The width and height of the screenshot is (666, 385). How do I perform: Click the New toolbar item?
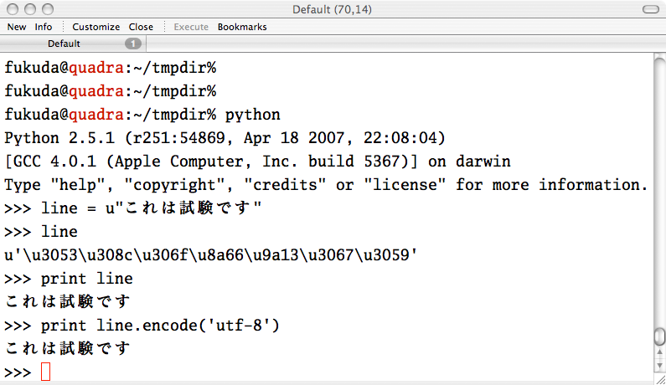[x=17, y=27]
